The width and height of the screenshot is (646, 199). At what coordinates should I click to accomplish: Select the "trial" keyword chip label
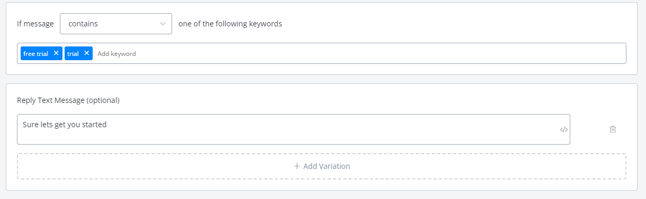pyautogui.click(x=73, y=53)
